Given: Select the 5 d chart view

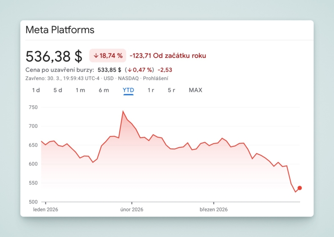Looking at the screenshot, I should pos(58,90).
